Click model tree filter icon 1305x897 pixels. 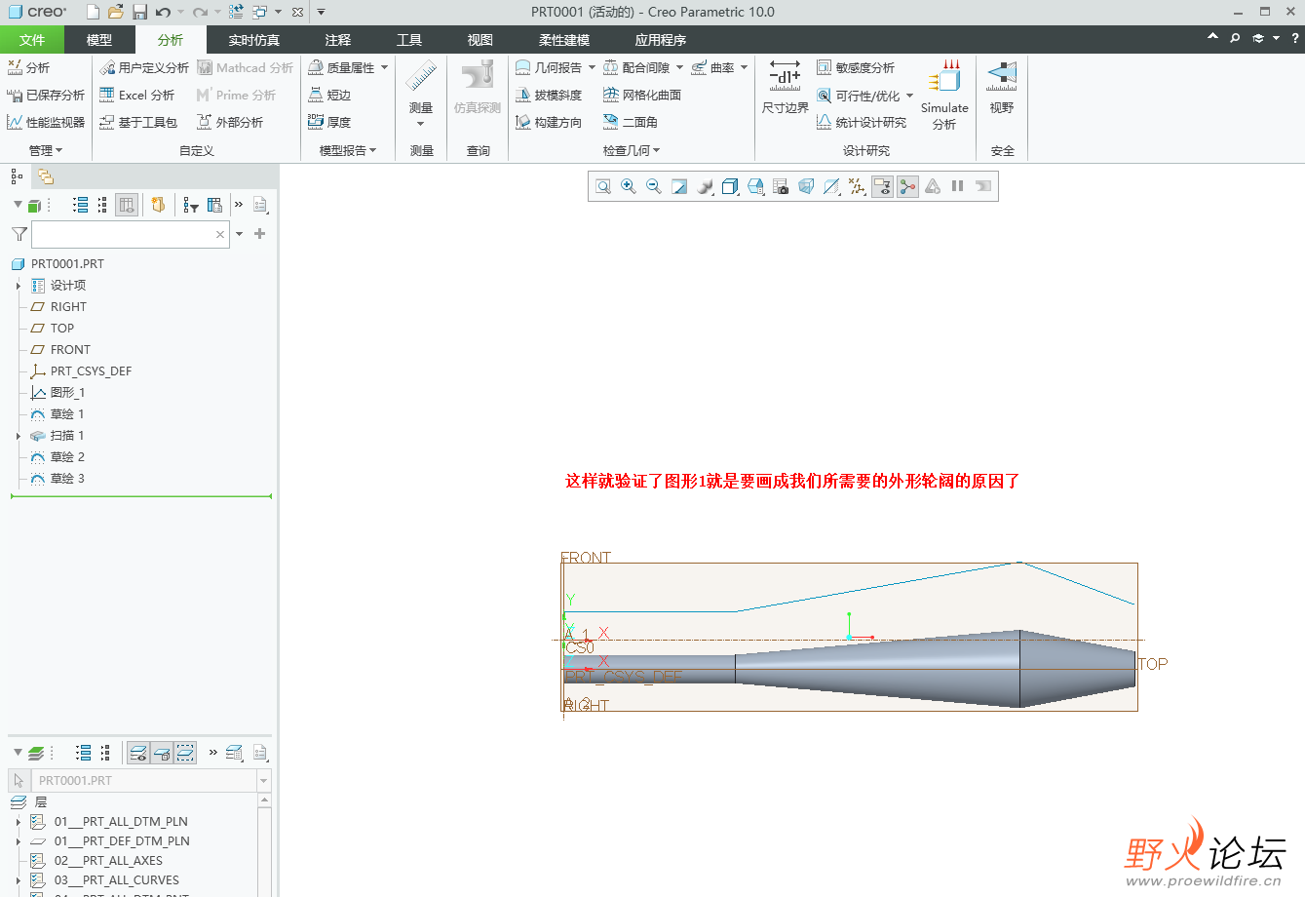(x=19, y=234)
